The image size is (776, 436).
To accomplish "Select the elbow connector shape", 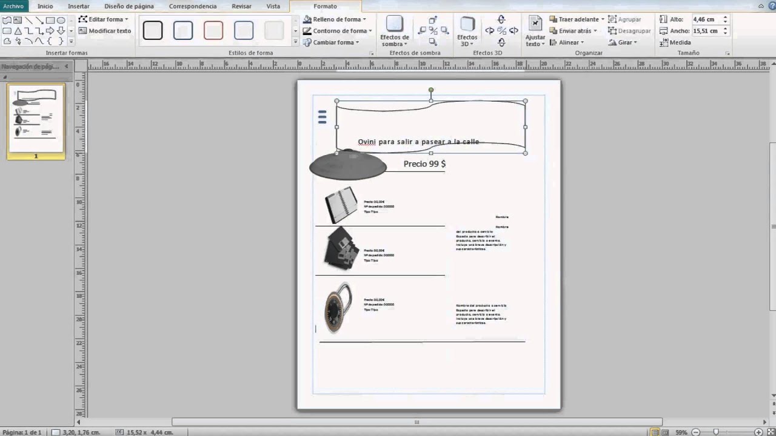I will [28, 31].
